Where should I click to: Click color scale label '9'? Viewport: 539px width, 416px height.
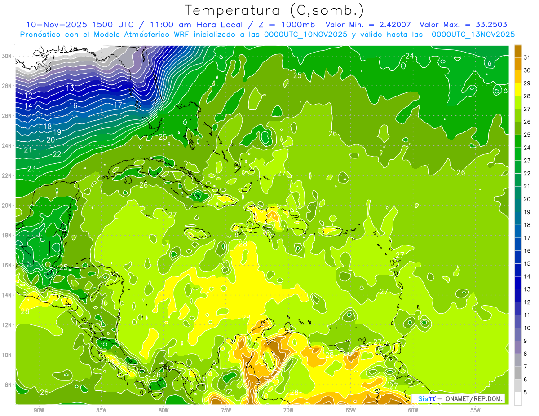[526, 341]
